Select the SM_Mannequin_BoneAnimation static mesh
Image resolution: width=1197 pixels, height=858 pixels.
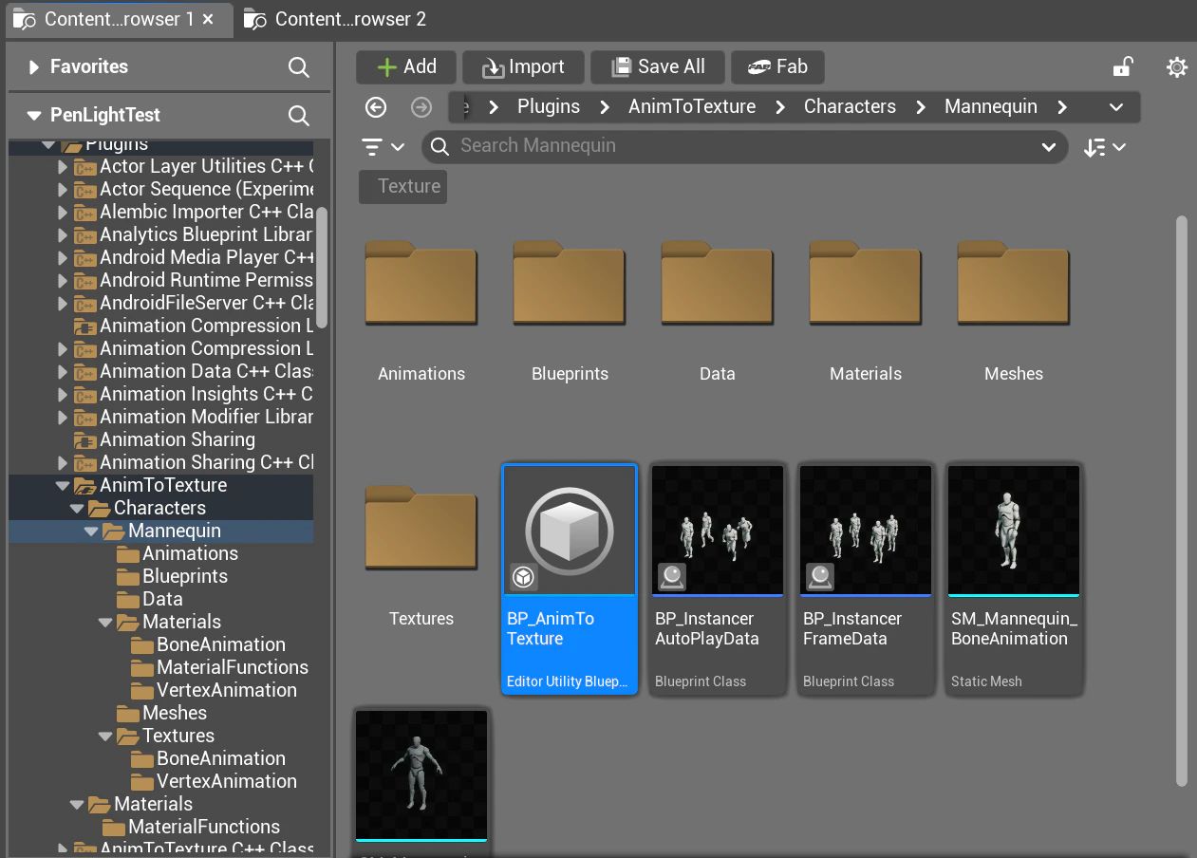(x=1014, y=579)
